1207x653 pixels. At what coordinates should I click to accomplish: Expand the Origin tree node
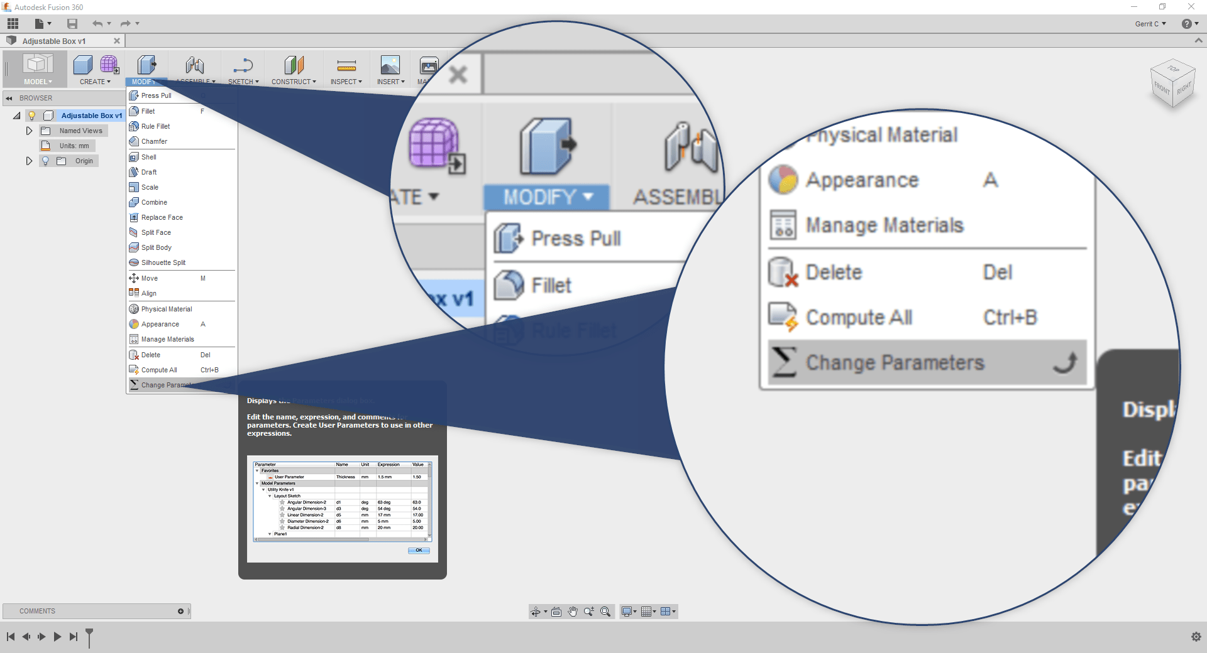(29, 161)
